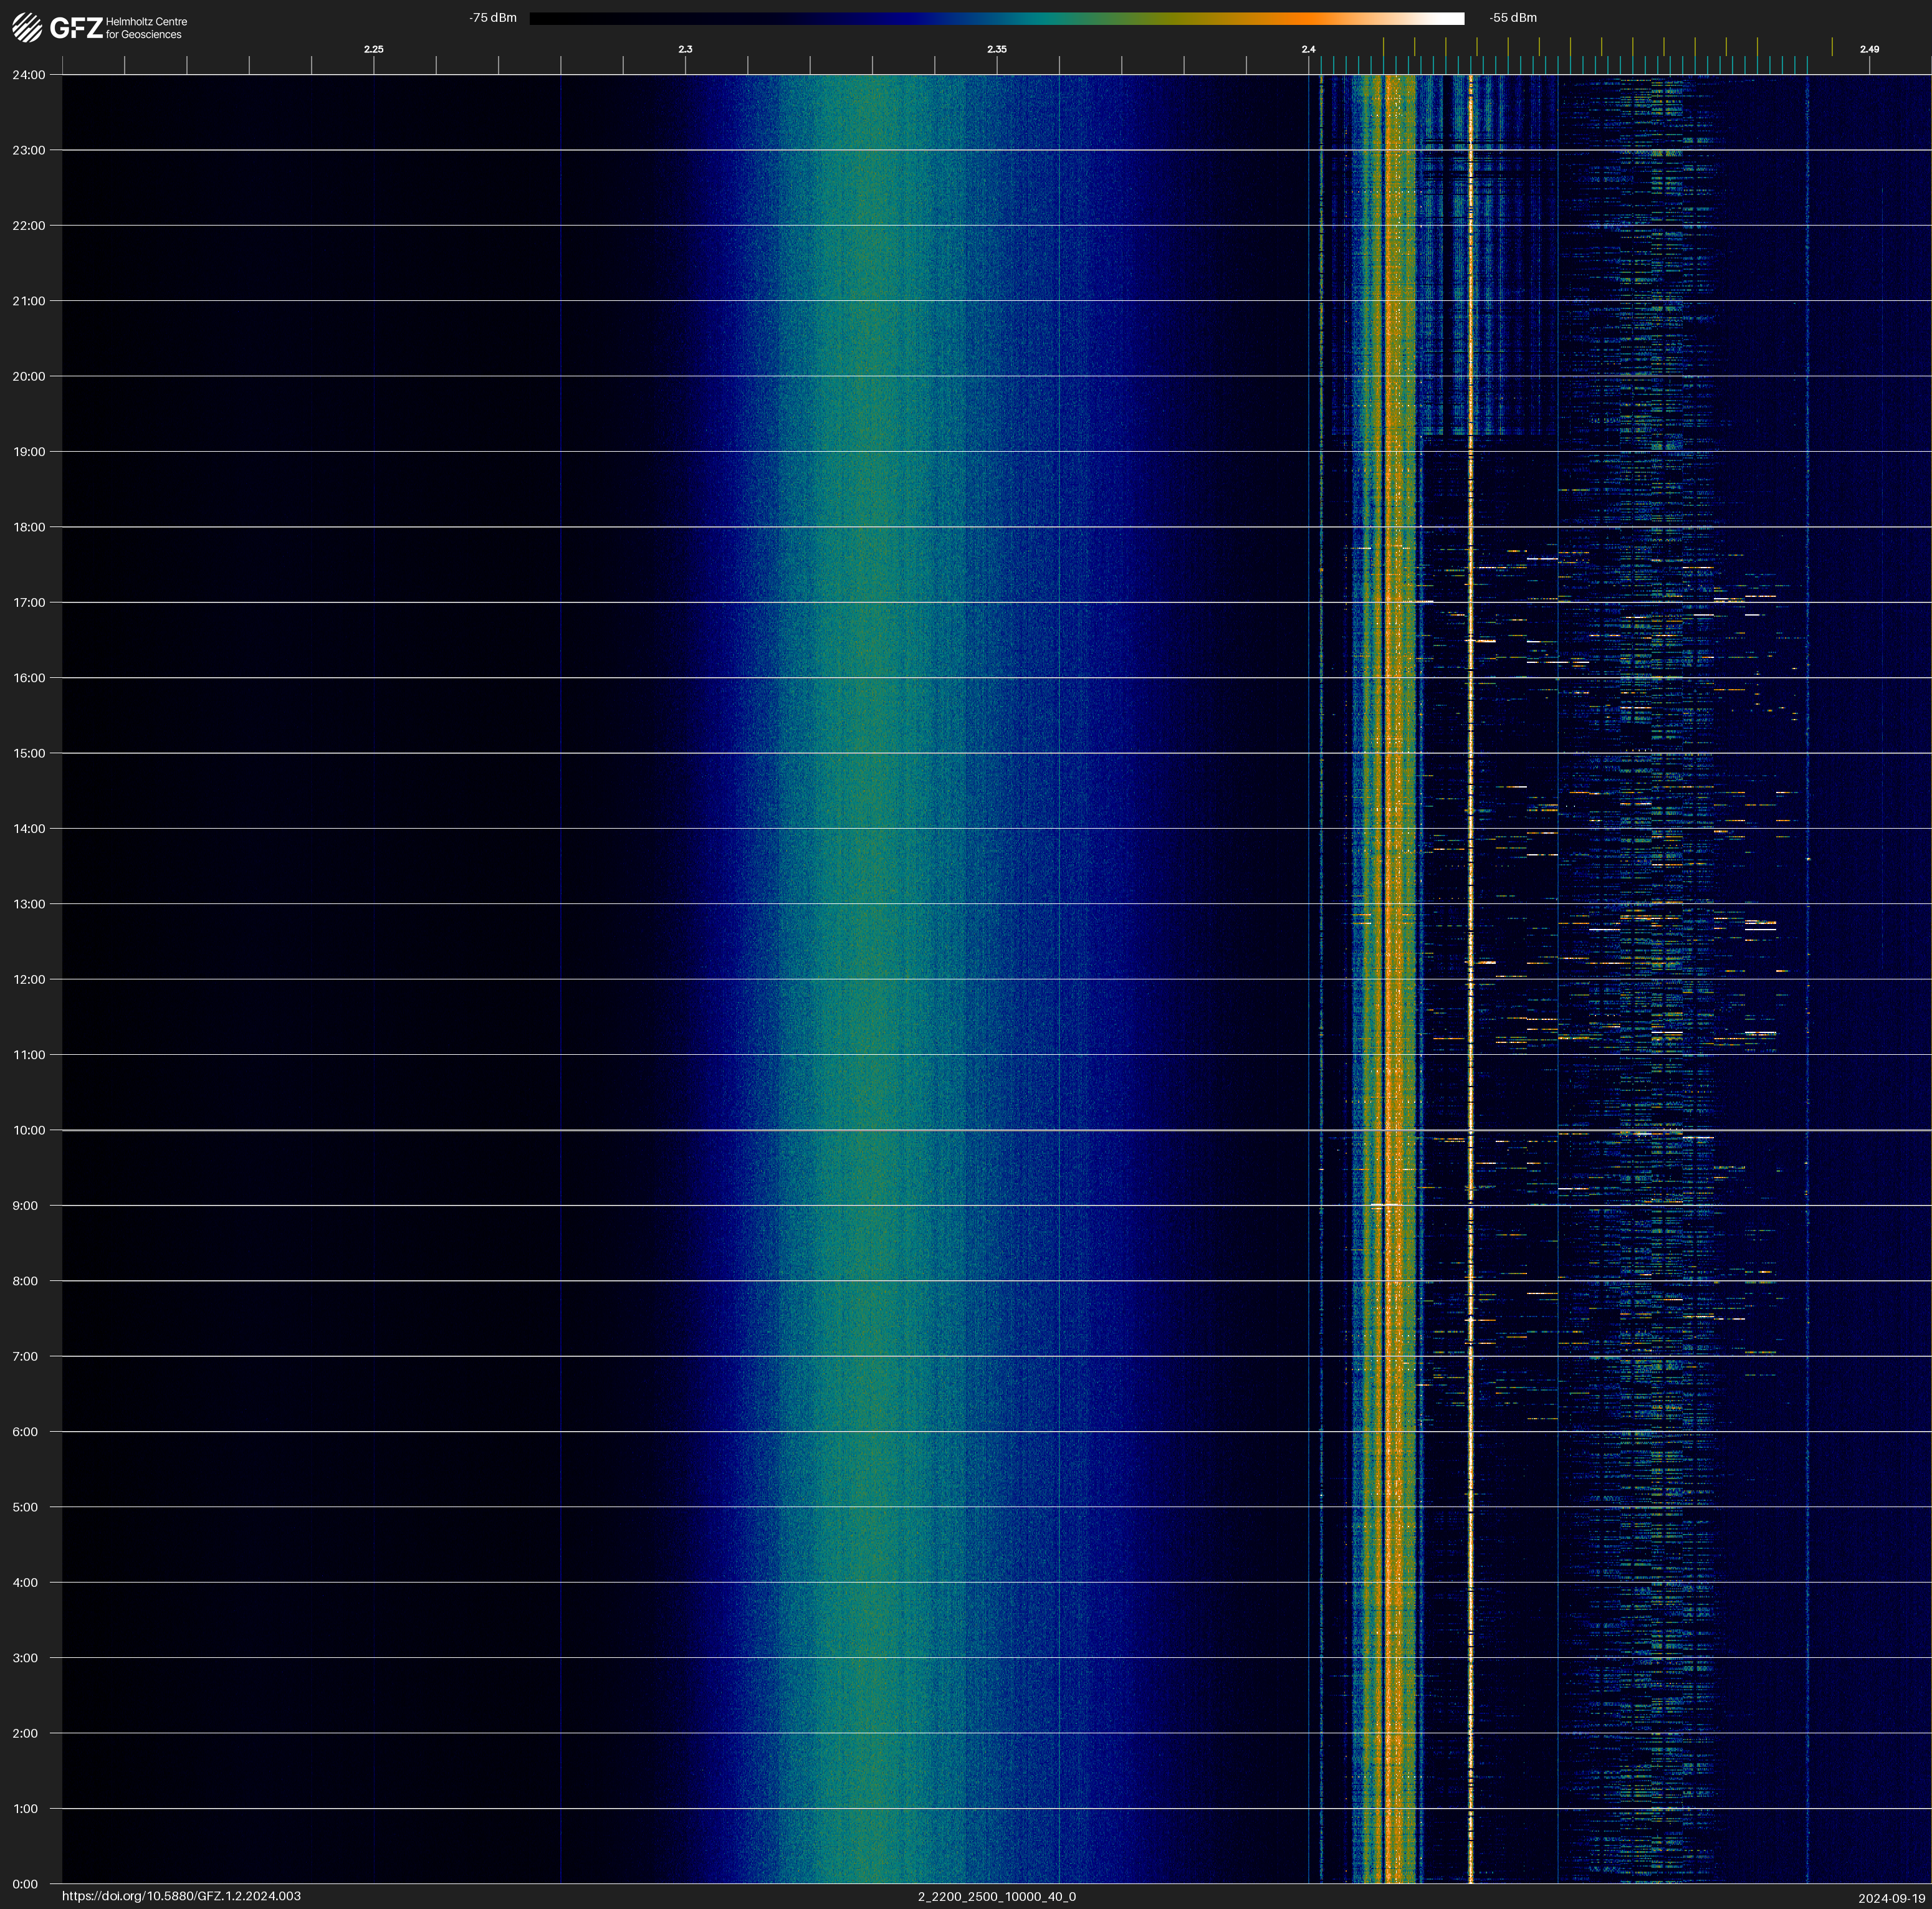Click the 0:00 time axis label
The height and width of the screenshot is (1909, 1932).
click(25, 1884)
